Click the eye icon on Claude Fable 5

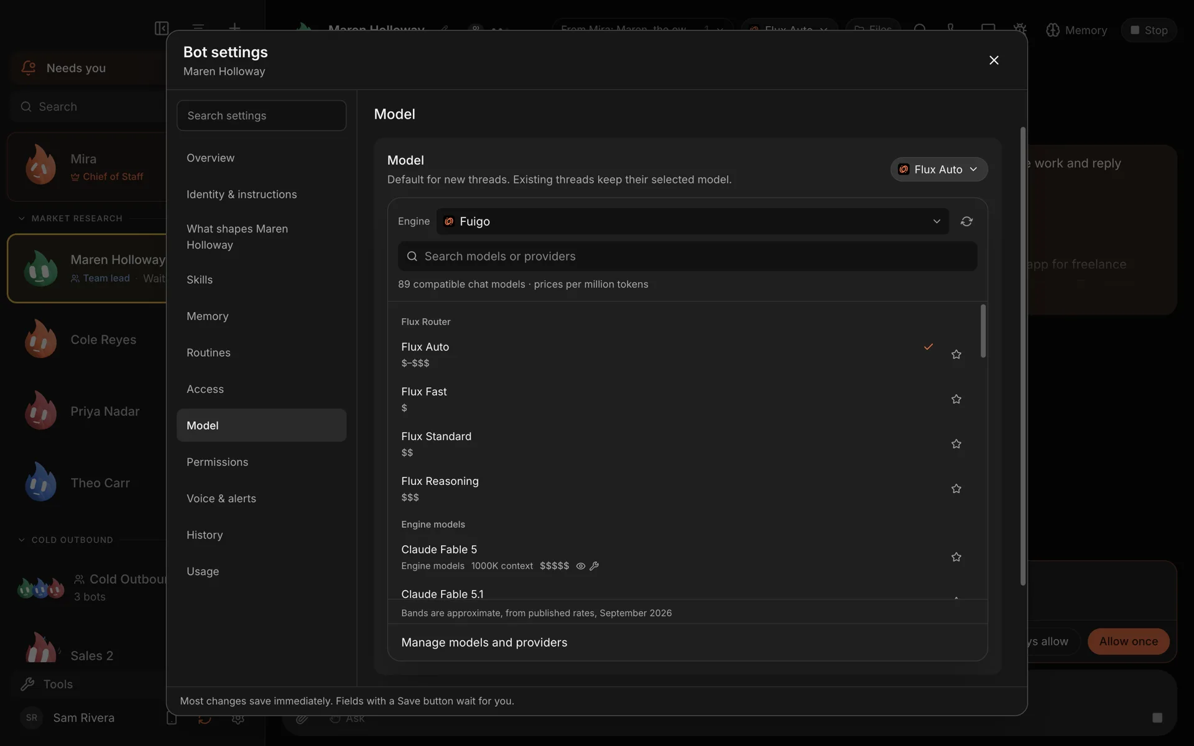point(580,566)
